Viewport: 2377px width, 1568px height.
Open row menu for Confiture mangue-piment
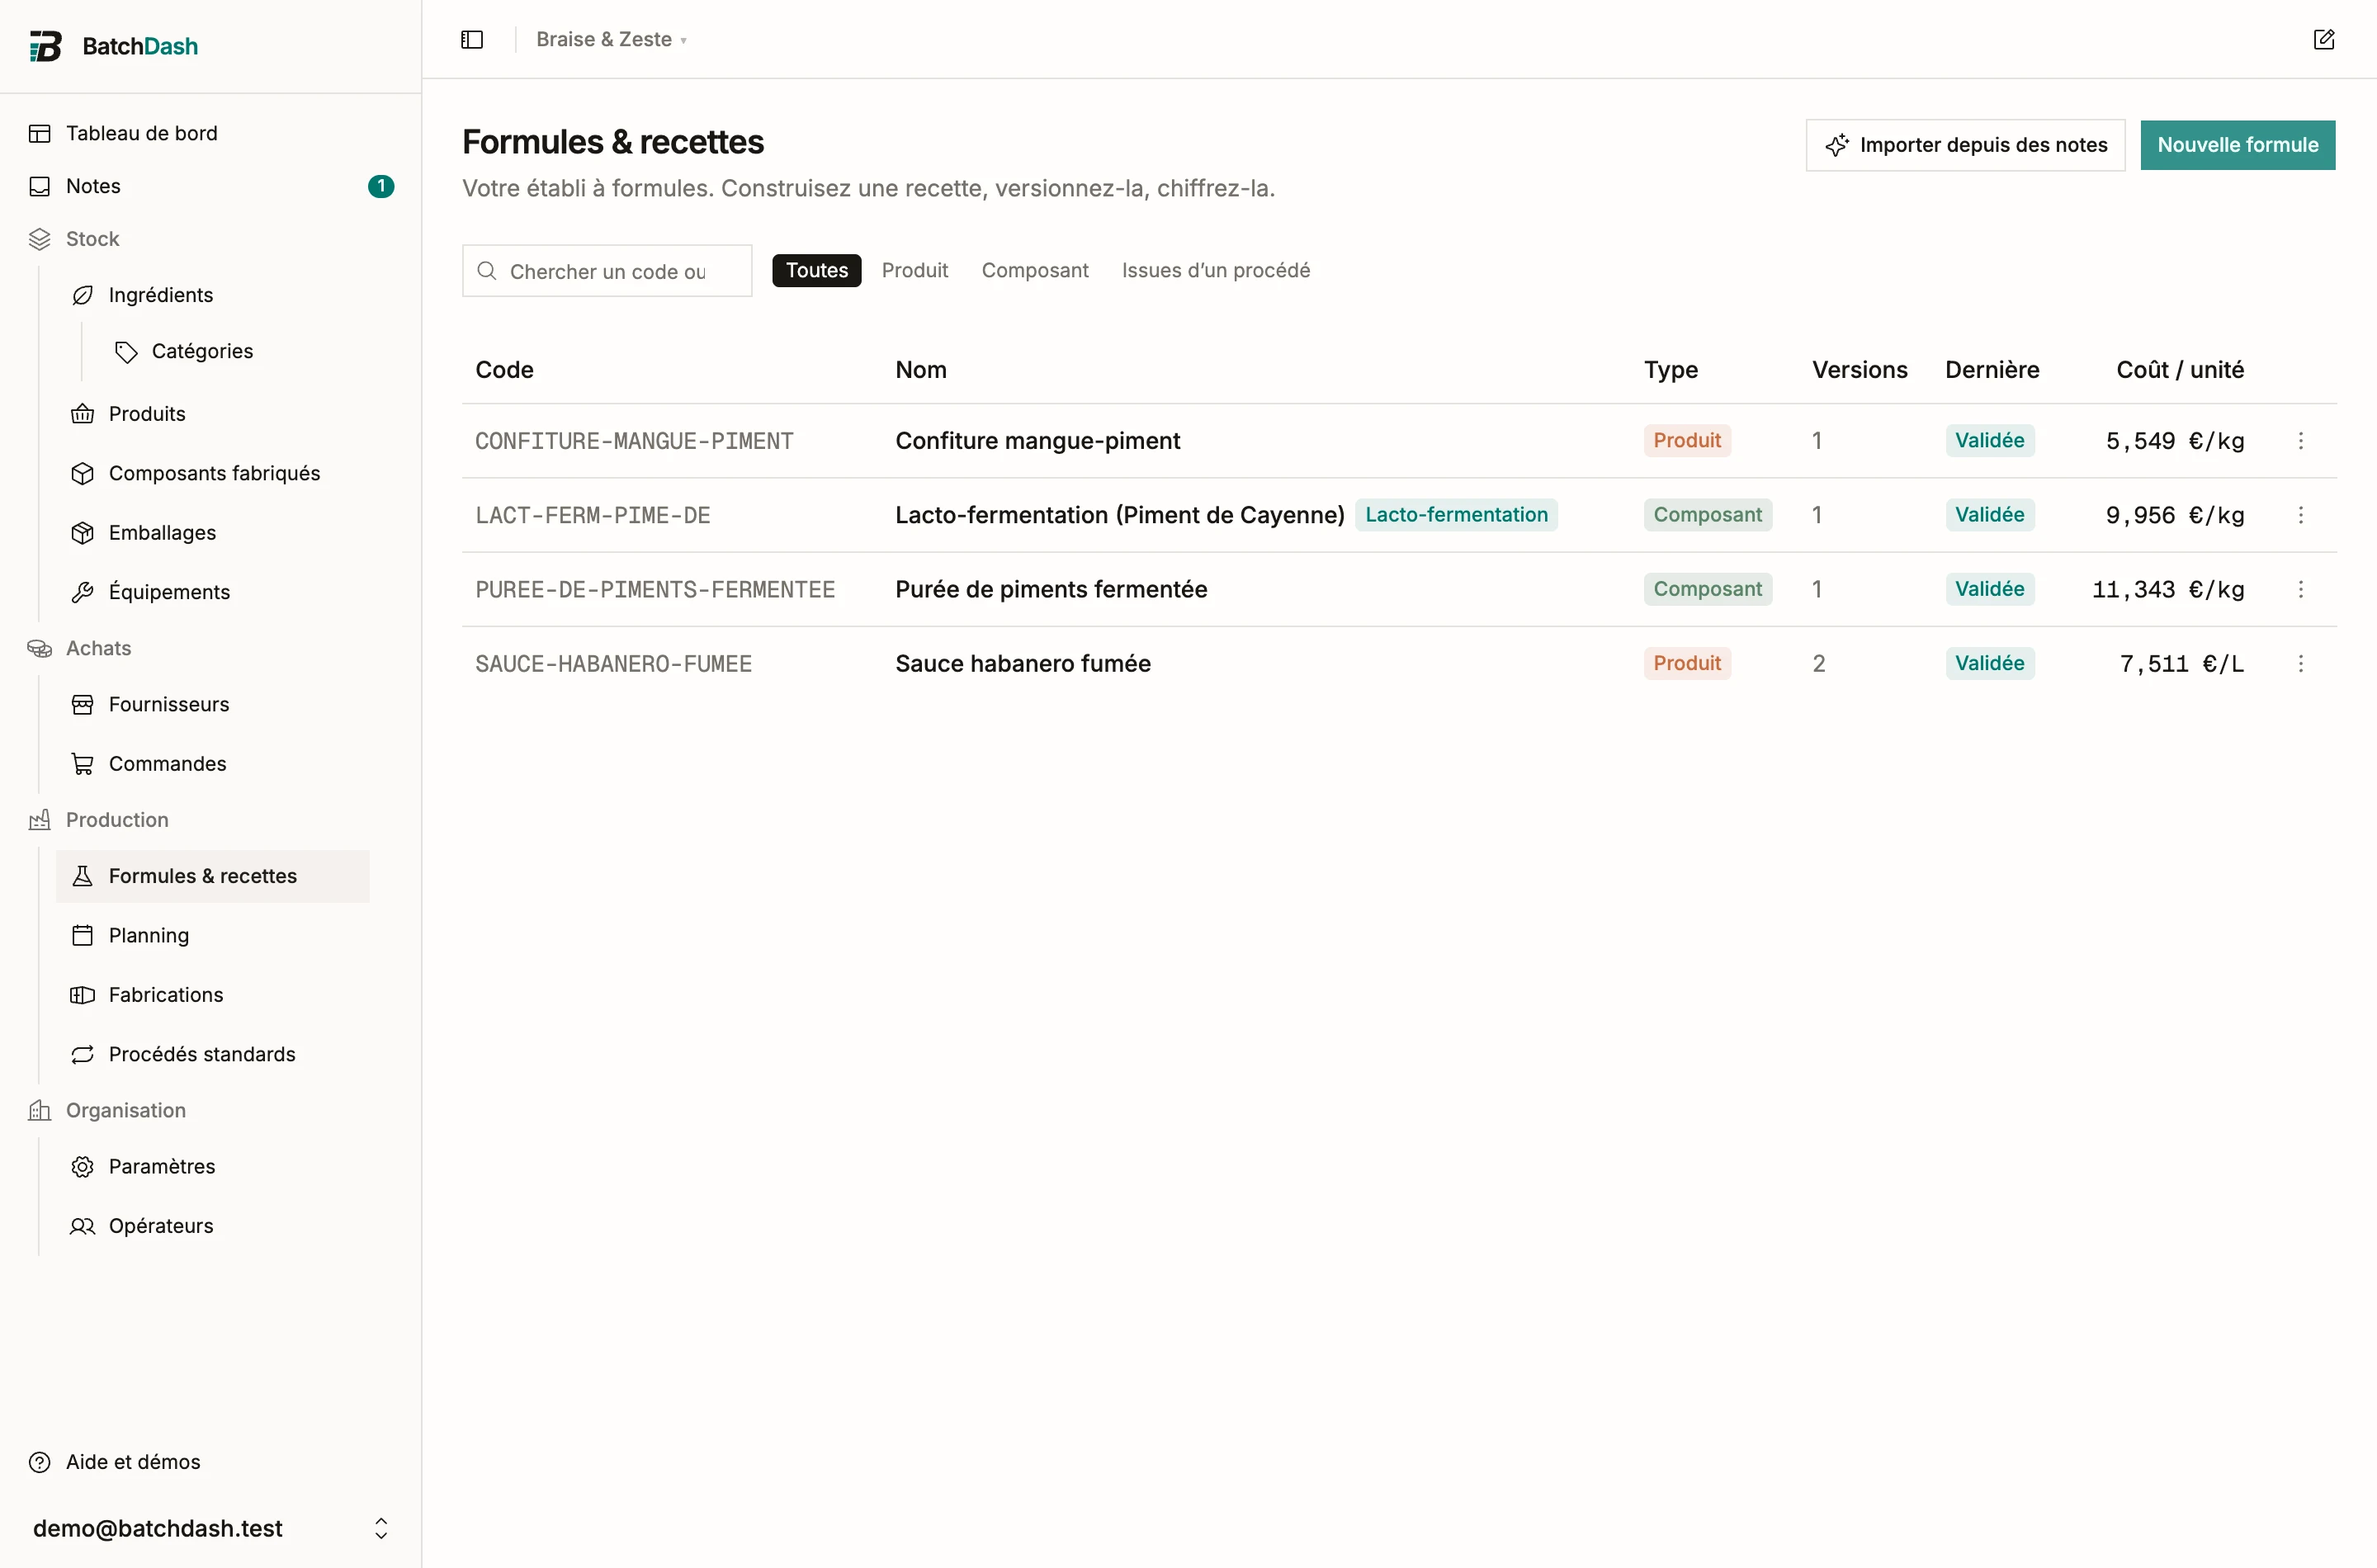tap(2300, 441)
